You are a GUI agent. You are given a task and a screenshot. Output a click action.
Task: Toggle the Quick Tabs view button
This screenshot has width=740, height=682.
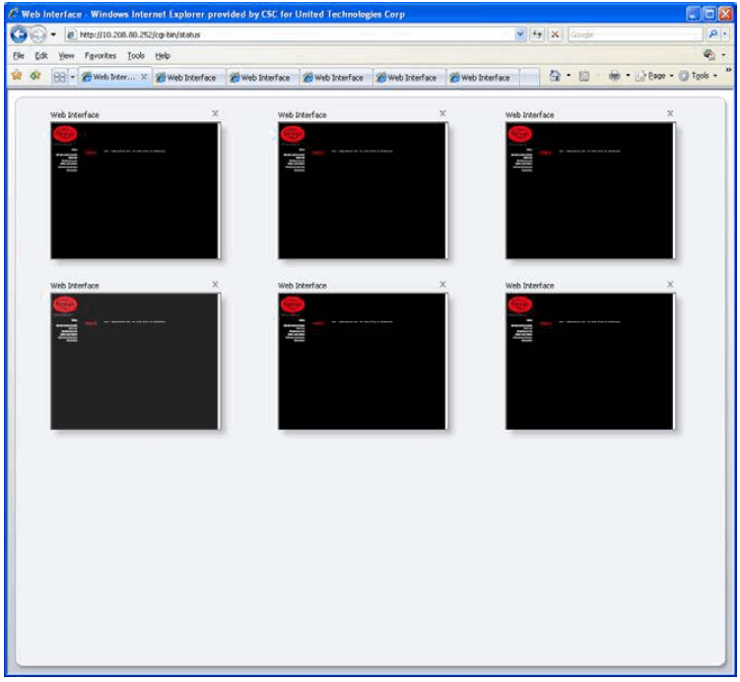click(x=59, y=77)
